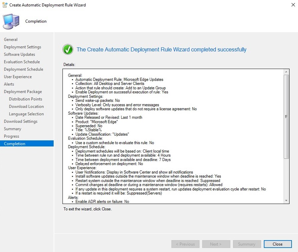Click 'deadline: 7 Days' line
The width and height of the screenshot is (298, 252).
123,160
